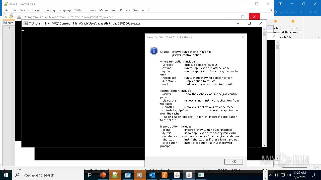
Task: Open the Action Center notifications icon
Action: click(x=313, y=175)
